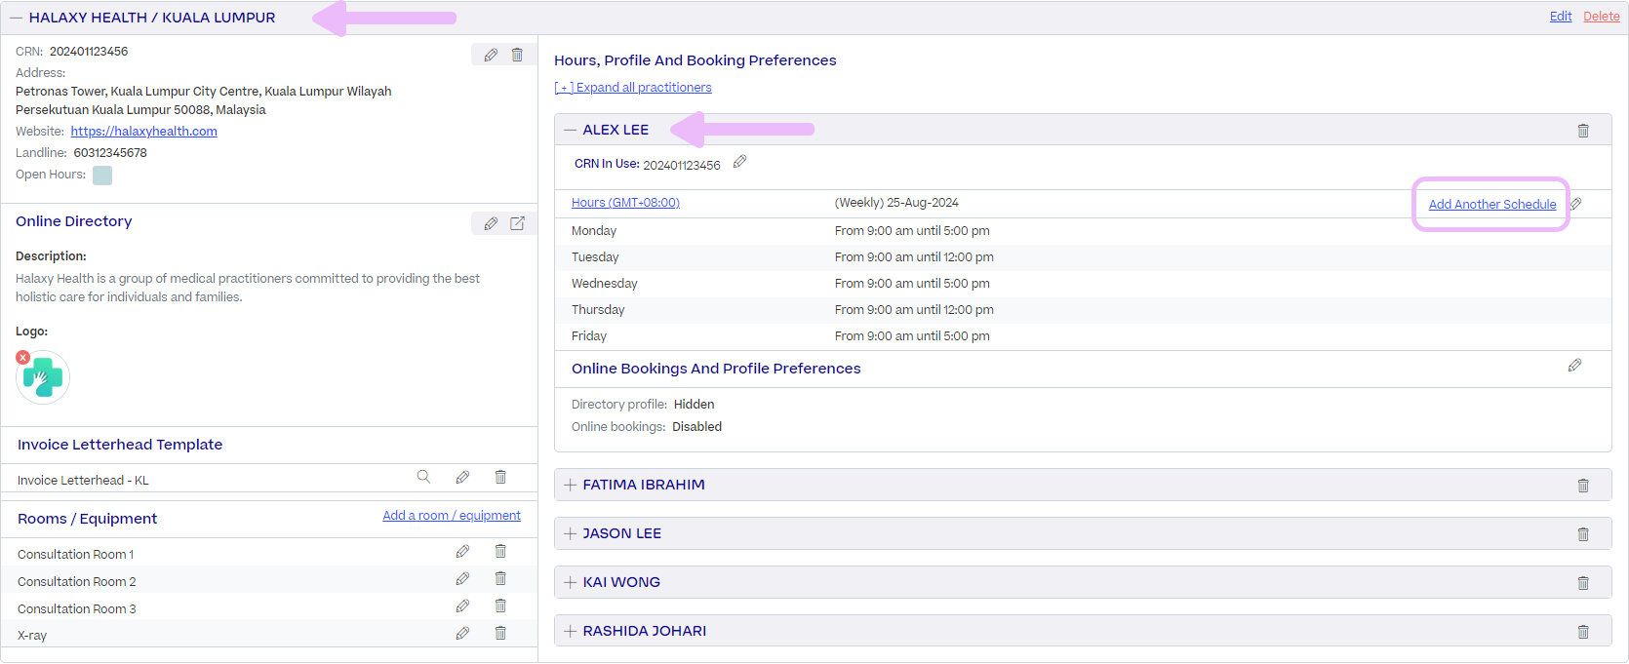Expand the Kai Wong practitioner section

coord(571,582)
